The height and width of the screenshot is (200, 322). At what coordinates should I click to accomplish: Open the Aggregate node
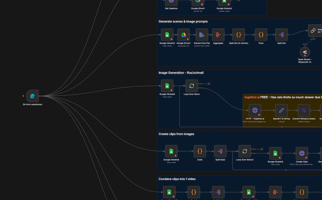(218, 35)
